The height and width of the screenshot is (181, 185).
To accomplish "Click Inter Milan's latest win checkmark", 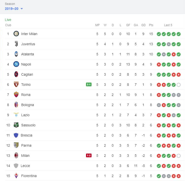I will (179, 34).
